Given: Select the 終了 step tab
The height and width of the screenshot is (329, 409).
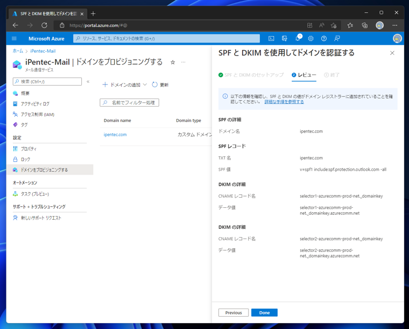Looking at the screenshot, I should [332, 75].
